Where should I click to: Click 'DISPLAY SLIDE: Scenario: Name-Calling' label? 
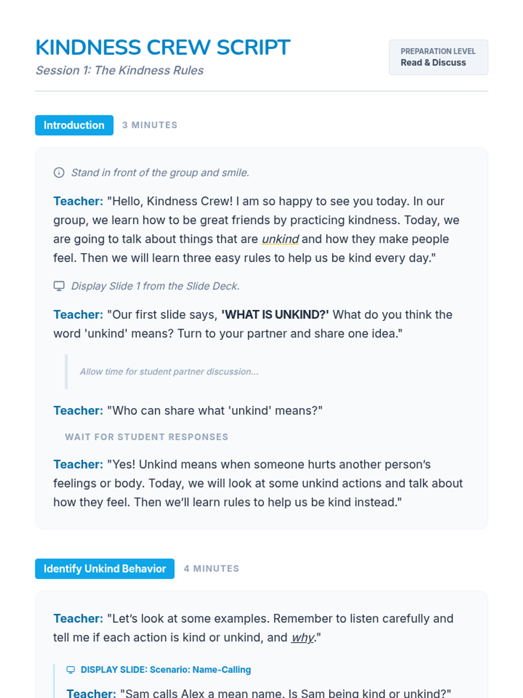pyautogui.click(x=166, y=670)
